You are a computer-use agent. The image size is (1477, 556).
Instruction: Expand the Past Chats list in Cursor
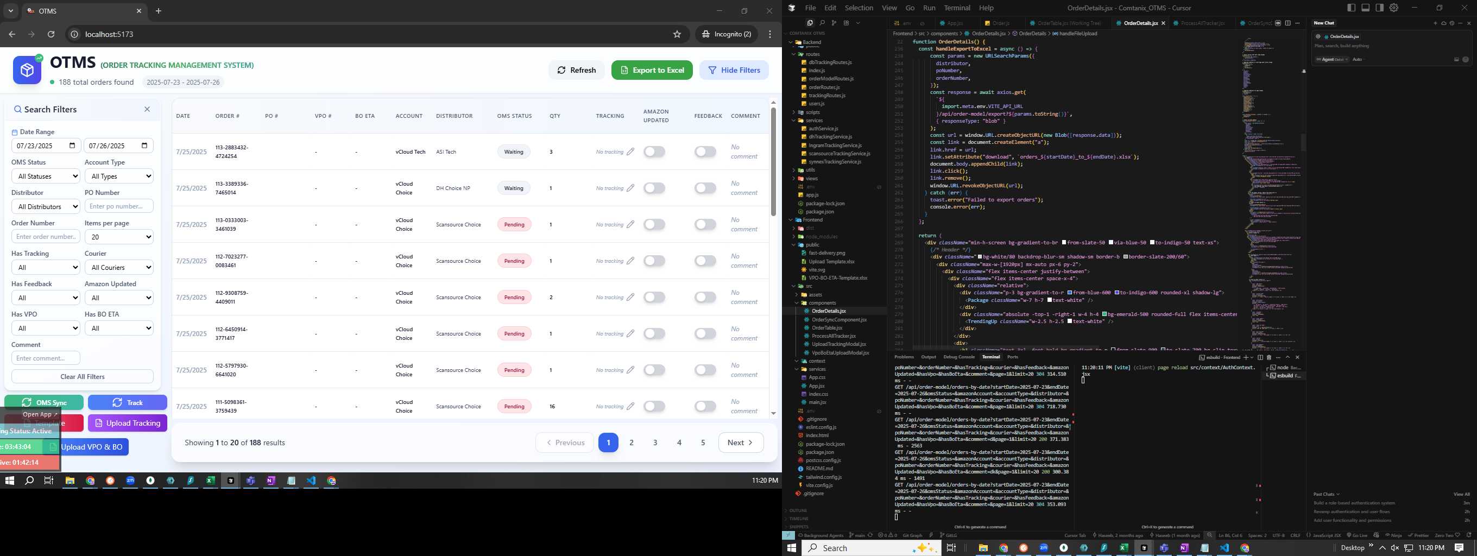tap(1326, 494)
